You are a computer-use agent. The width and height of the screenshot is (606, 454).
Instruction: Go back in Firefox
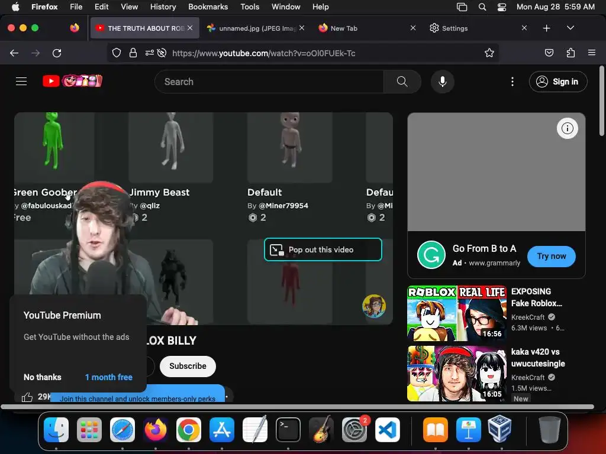pyautogui.click(x=14, y=53)
